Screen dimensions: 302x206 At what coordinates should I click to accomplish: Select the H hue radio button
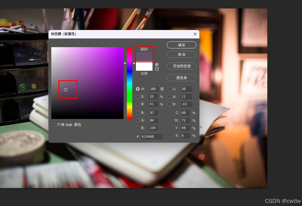(x=138, y=89)
